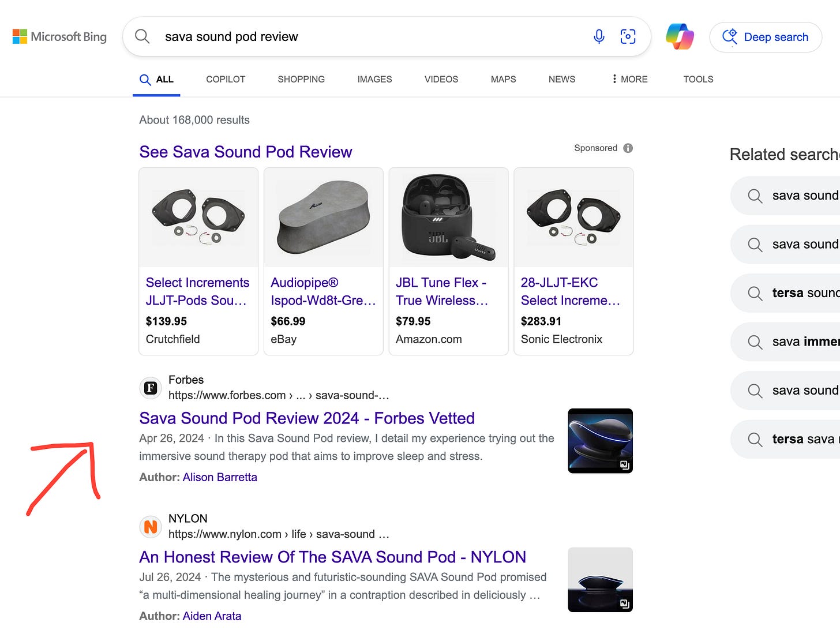Viewport: 840px width, 630px height.
Task: Click the Sonic Electronix product image
Action: tap(573, 217)
